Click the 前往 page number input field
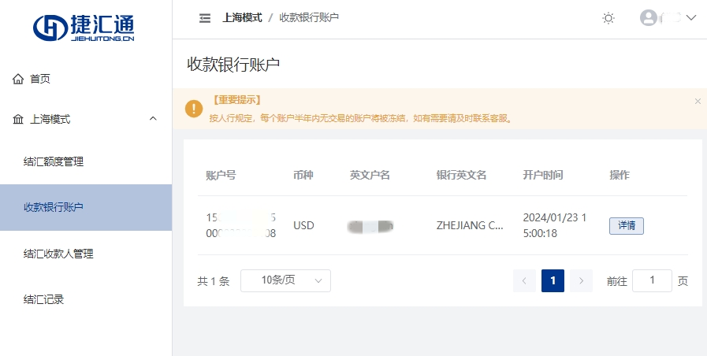The image size is (707, 356). 652,280
